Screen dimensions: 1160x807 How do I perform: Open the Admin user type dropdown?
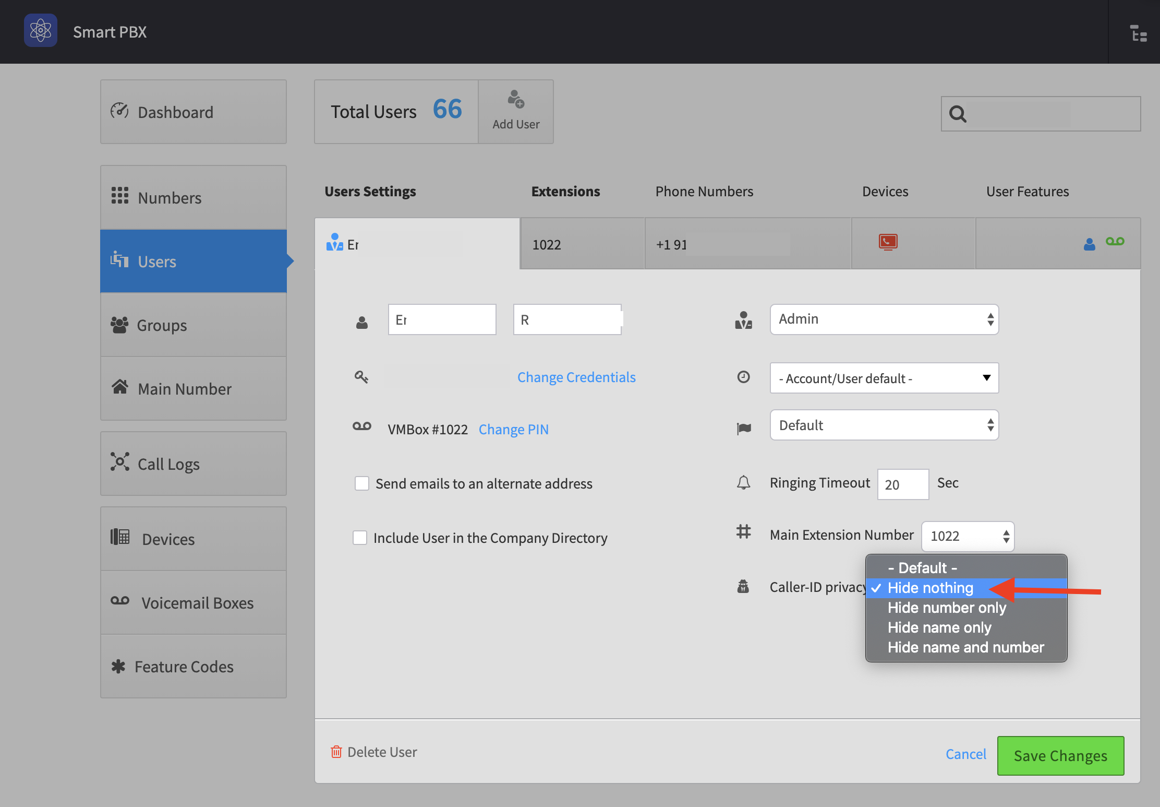pos(884,319)
